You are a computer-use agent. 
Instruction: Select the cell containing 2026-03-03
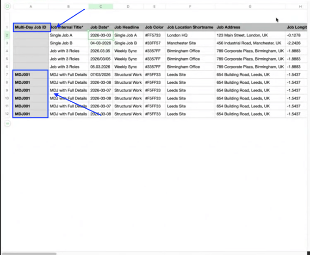coord(100,35)
